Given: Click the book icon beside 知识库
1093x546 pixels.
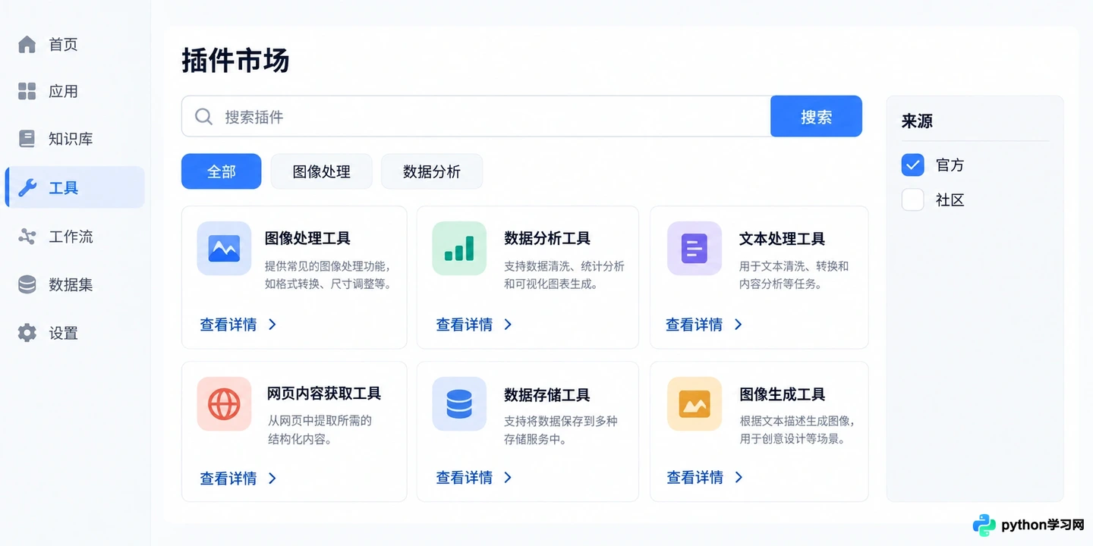Looking at the screenshot, I should (27, 139).
